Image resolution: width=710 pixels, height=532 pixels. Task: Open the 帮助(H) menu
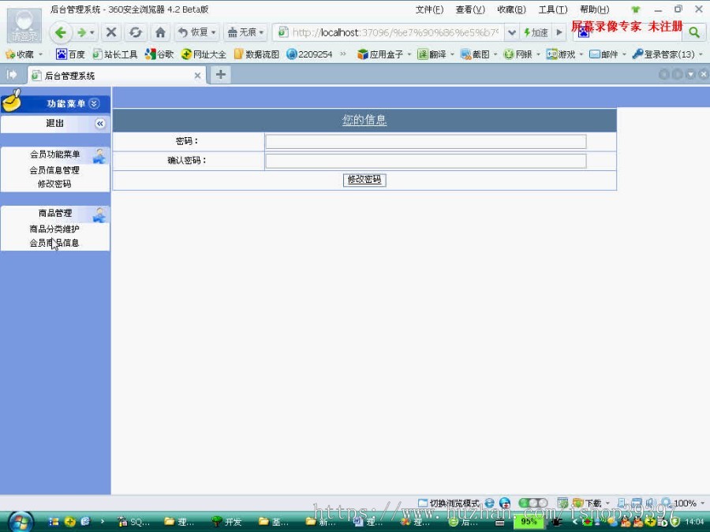[595, 9]
